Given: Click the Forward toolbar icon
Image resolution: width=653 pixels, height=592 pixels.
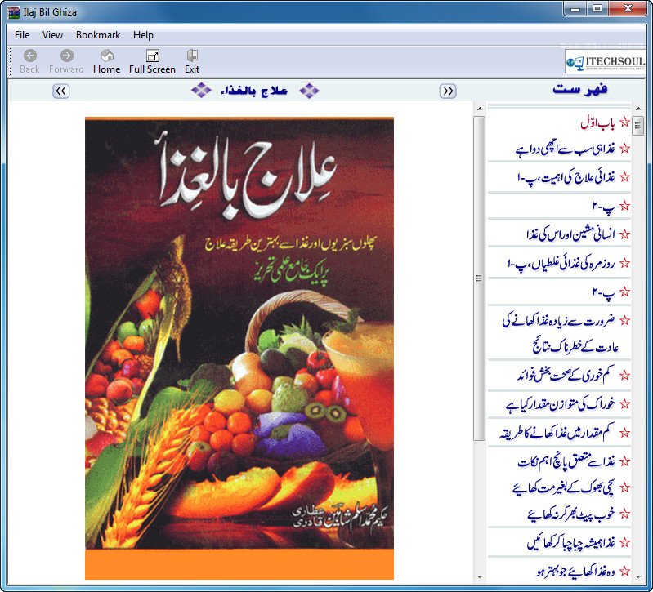Looking at the screenshot, I should tap(67, 56).
